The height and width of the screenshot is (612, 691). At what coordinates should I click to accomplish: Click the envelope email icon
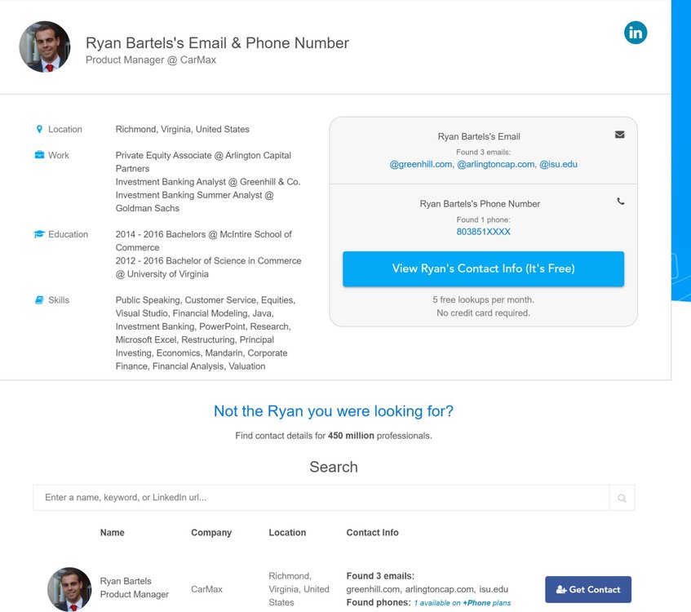pos(620,135)
